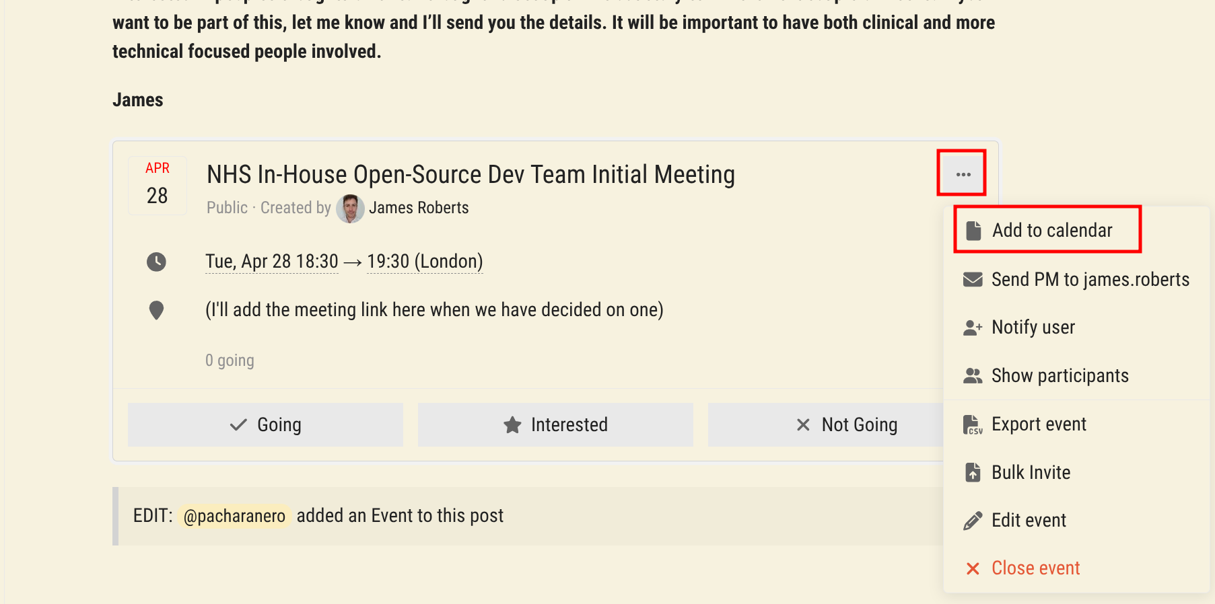This screenshot has width=1215, height=604.
Task: Choose Send PM to james.roberts
Action: point(1090,280)
